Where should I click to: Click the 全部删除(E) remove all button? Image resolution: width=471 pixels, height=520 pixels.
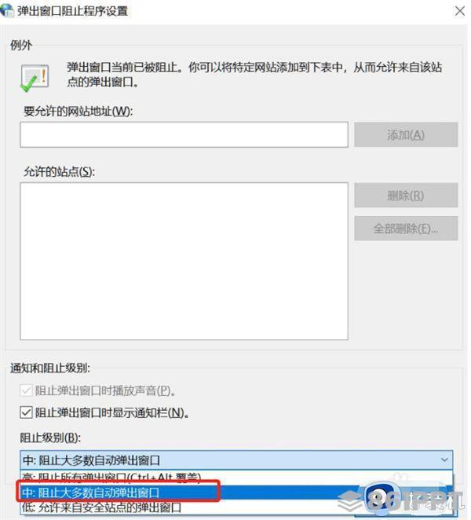[406, 229]
